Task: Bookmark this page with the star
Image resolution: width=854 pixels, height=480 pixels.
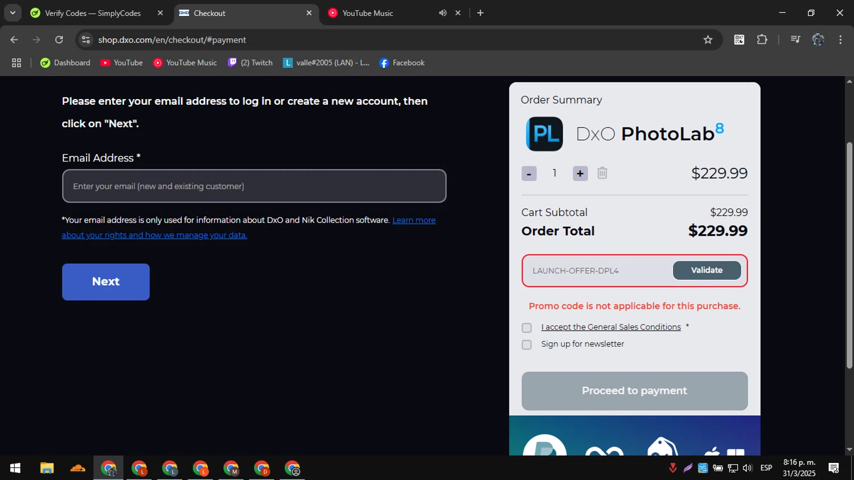Action: point(708,40)
